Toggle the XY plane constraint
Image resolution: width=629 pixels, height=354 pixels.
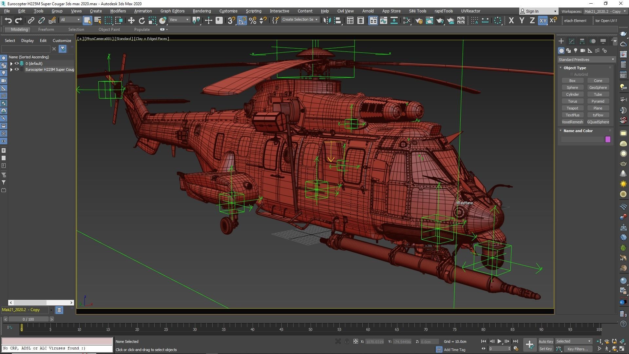[543, 20]
